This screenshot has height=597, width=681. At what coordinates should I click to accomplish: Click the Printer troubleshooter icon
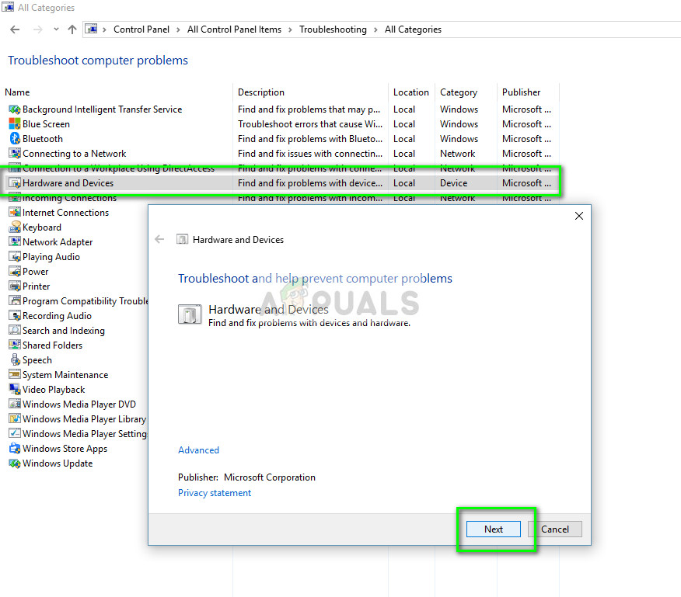click(15, 286)
